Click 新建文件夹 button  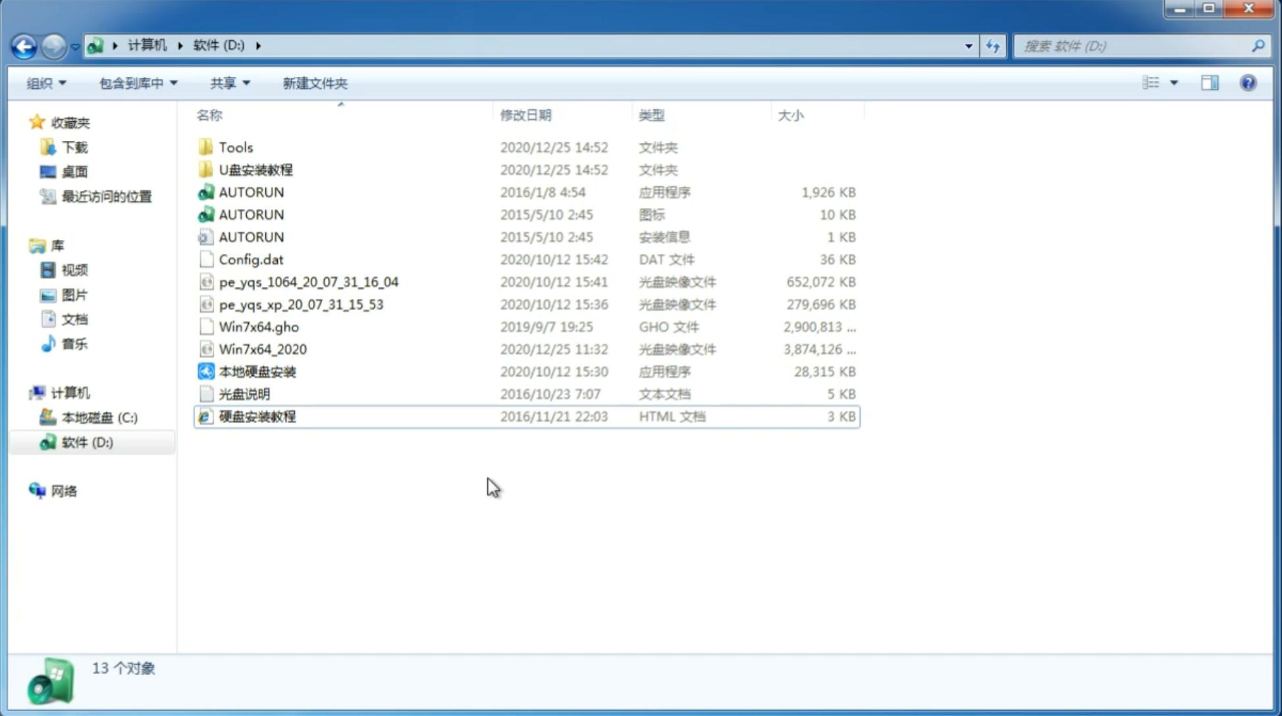(315, 83)
